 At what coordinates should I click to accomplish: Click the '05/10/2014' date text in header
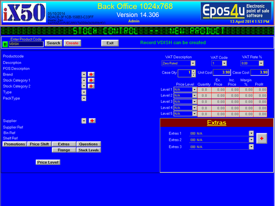click(56, 13)
